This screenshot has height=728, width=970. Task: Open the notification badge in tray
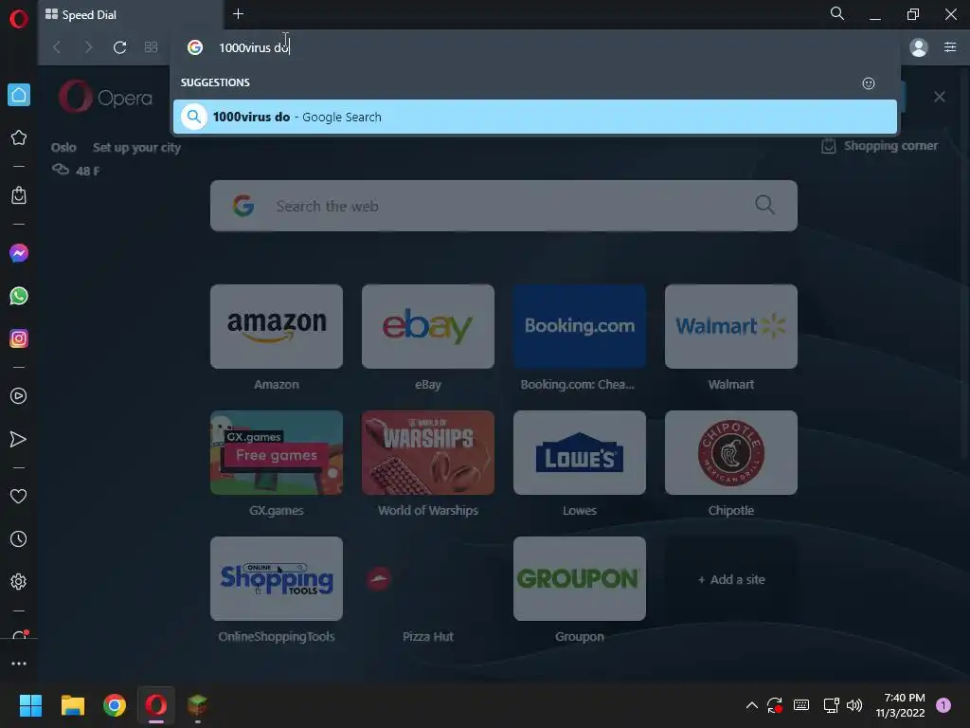coord(943,705)
